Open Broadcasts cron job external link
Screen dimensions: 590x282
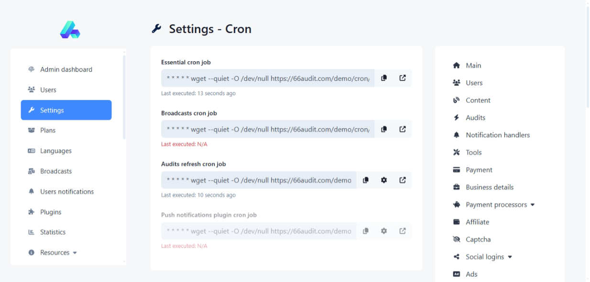point(403,129)
